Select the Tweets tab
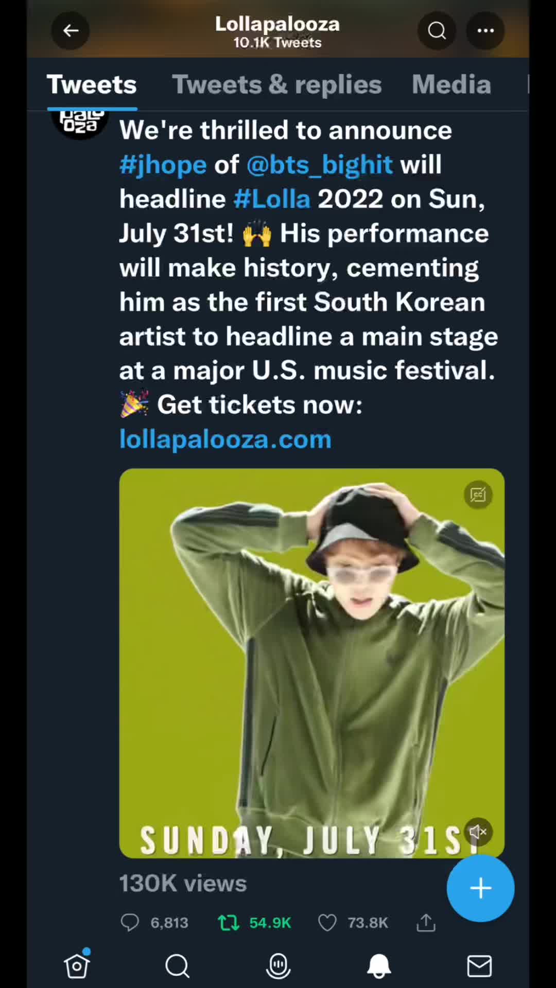This screenshot has width=556, height=988. coord(92,85)
